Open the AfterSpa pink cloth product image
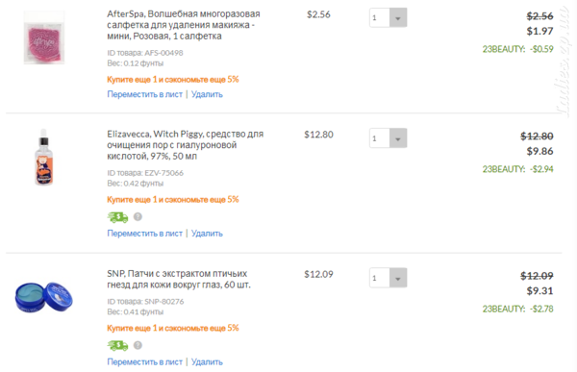This screenshot has height=372, width=577. click(x=44, y=37)
